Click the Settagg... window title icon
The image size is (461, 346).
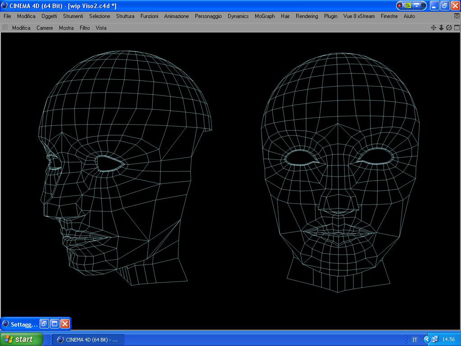coord(5,324)
